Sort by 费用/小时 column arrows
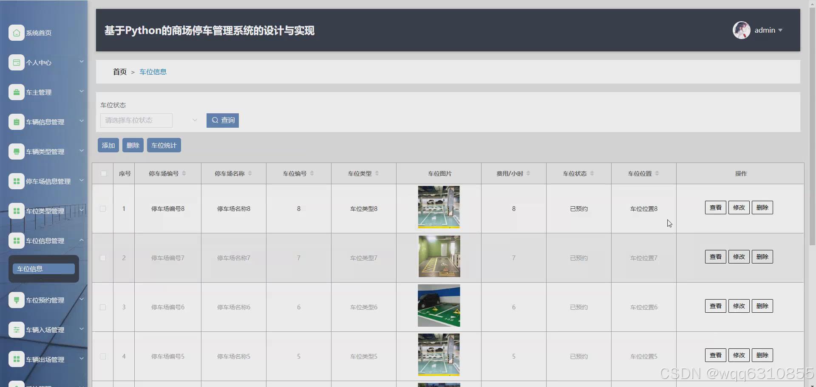This screenshot has height=387, width=816. [528, 173]
